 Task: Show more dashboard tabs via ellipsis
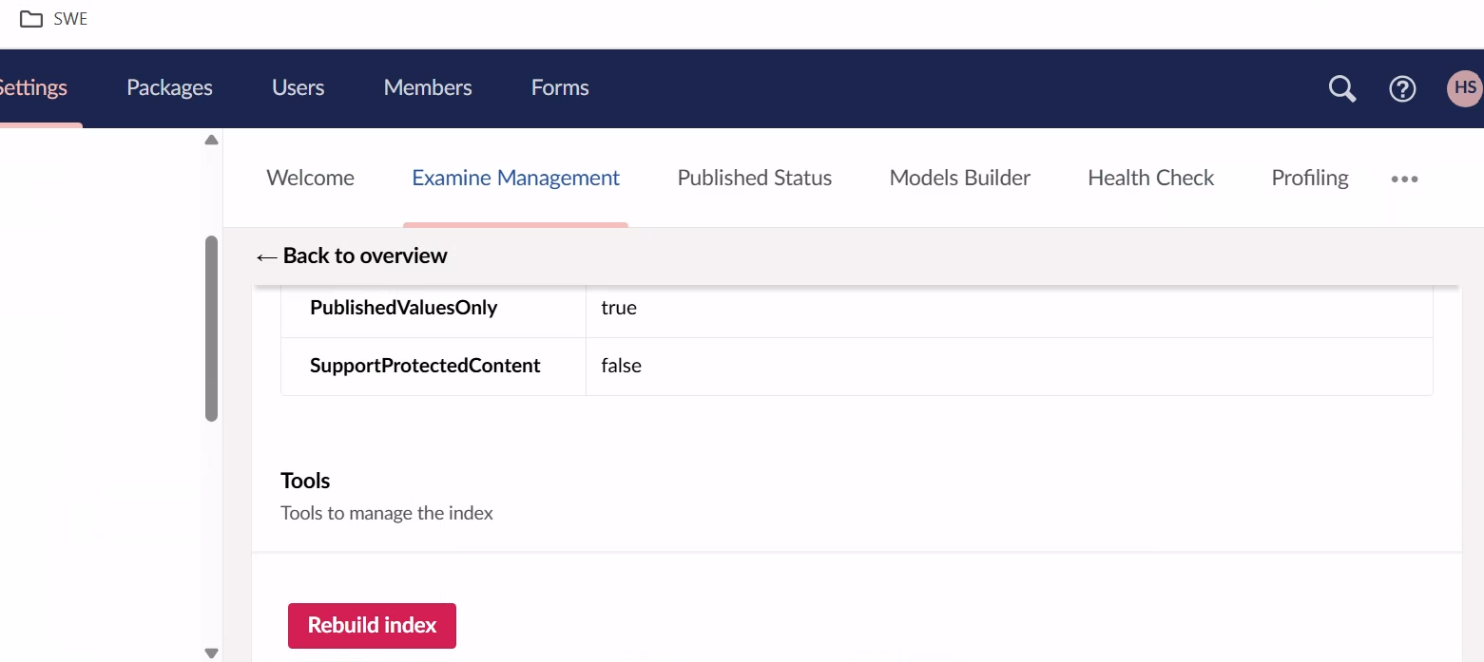tap(1404, 179)
